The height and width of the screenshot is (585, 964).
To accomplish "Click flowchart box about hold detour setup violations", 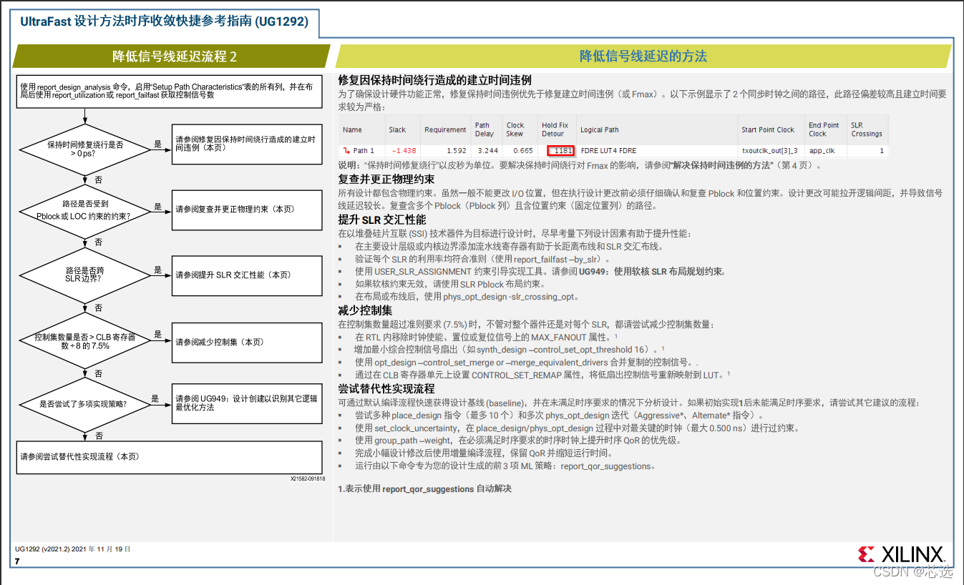I will click(247, 144).
